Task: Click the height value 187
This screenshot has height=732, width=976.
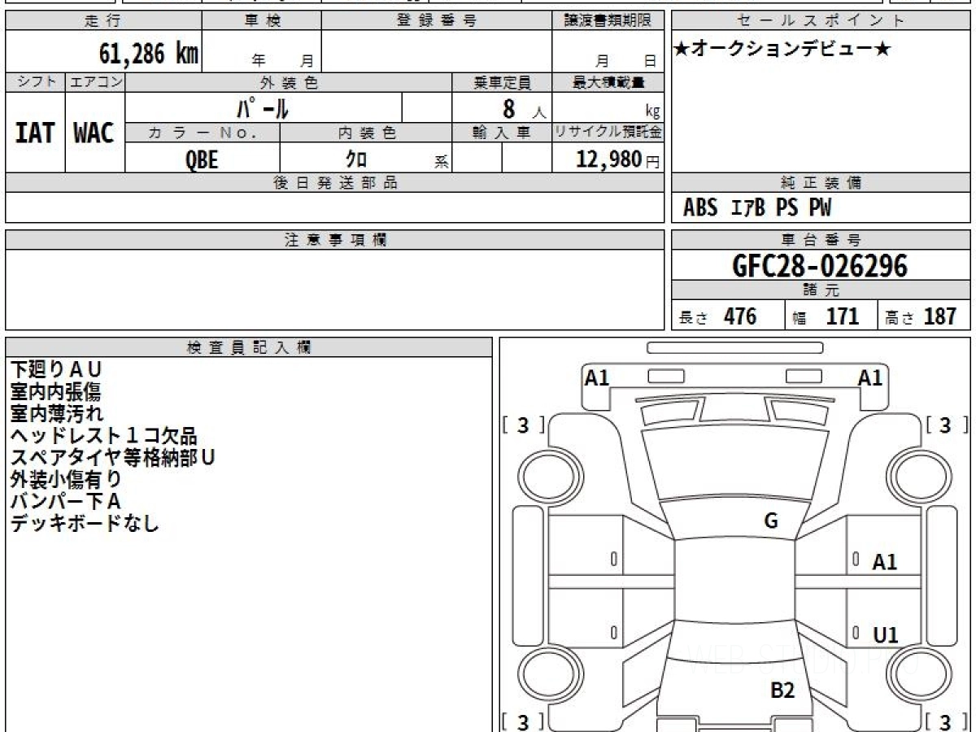Action: tap(939, 316)
